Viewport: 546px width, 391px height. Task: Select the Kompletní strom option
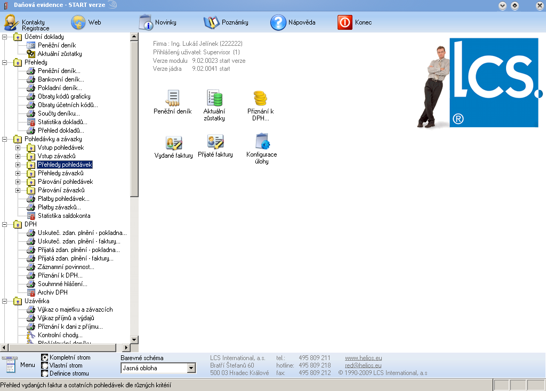(x=45, y=357)
